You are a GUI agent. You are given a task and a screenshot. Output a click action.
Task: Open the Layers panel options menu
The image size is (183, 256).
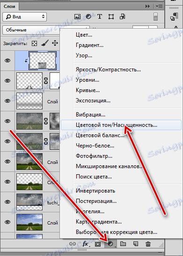click(x=159, y=7)
